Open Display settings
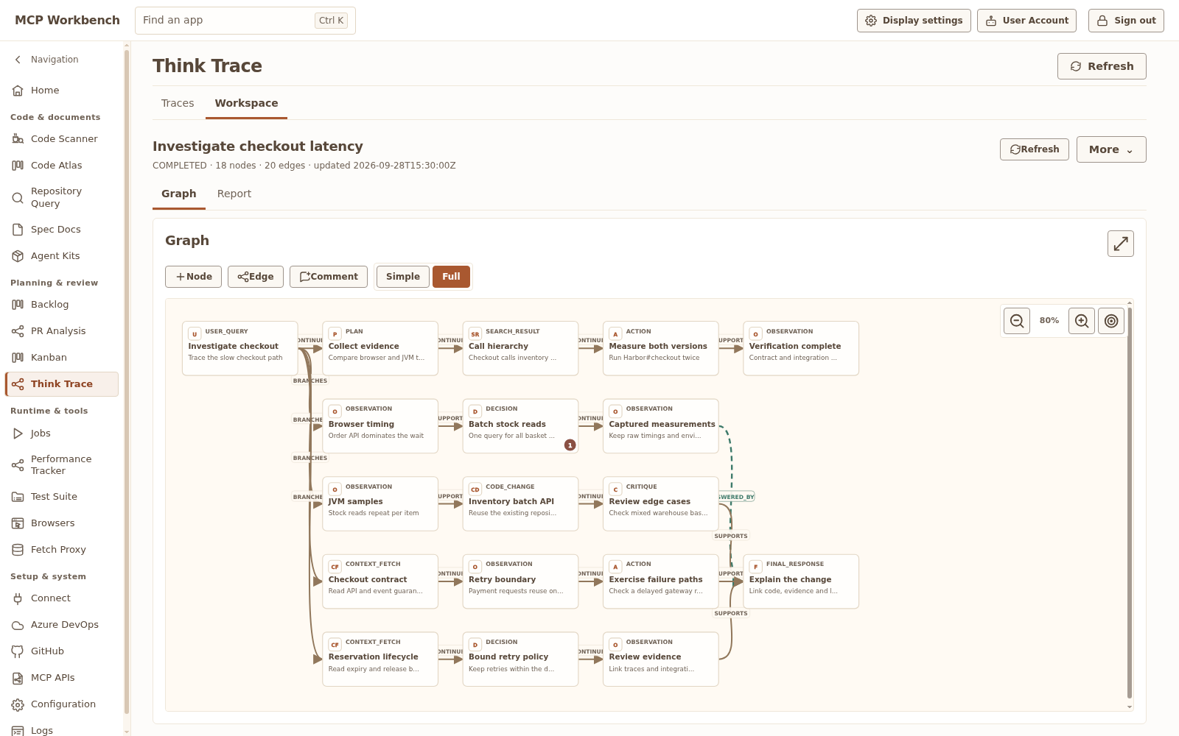1179x736 pixels. point(914,21)
